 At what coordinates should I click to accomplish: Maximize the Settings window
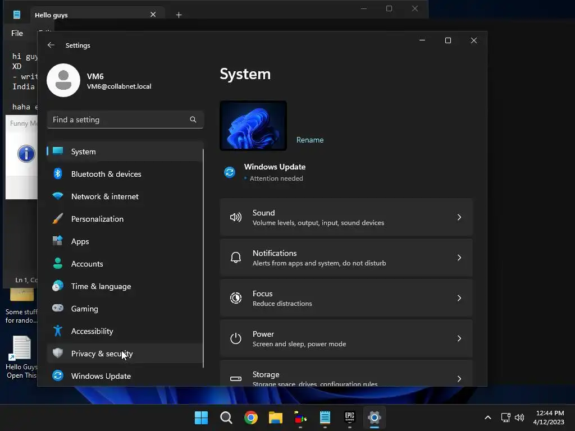tap(448, 40)
